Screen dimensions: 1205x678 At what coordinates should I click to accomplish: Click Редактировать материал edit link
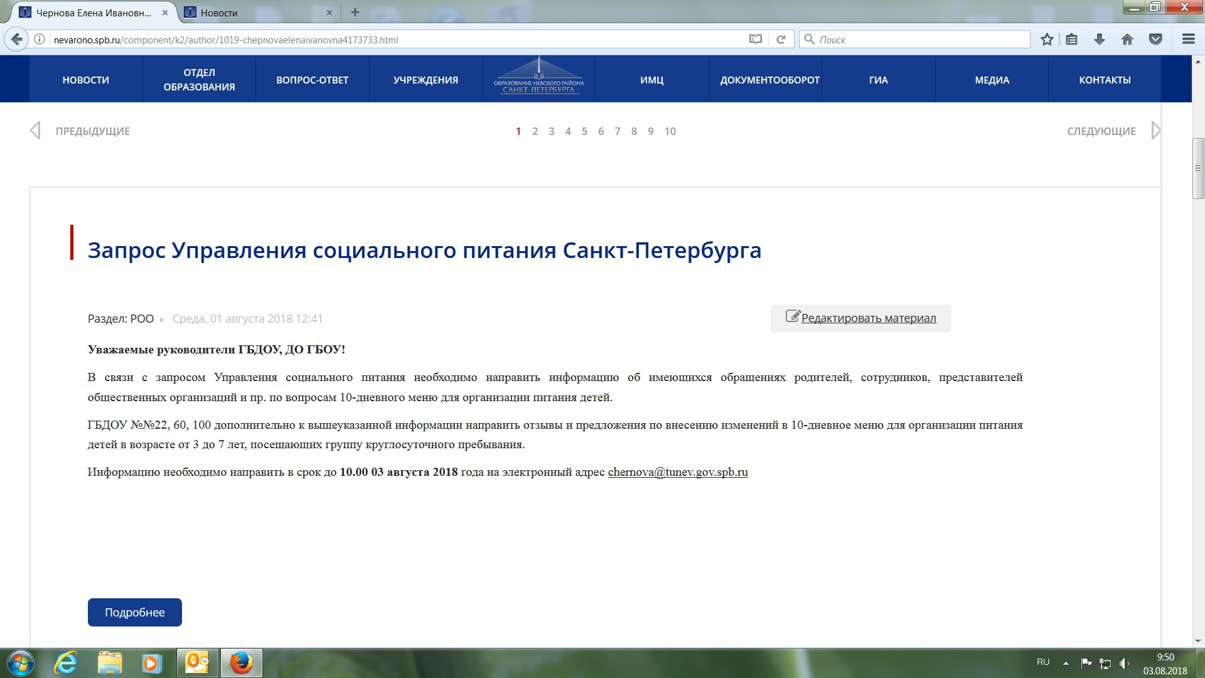click(868, 318)
